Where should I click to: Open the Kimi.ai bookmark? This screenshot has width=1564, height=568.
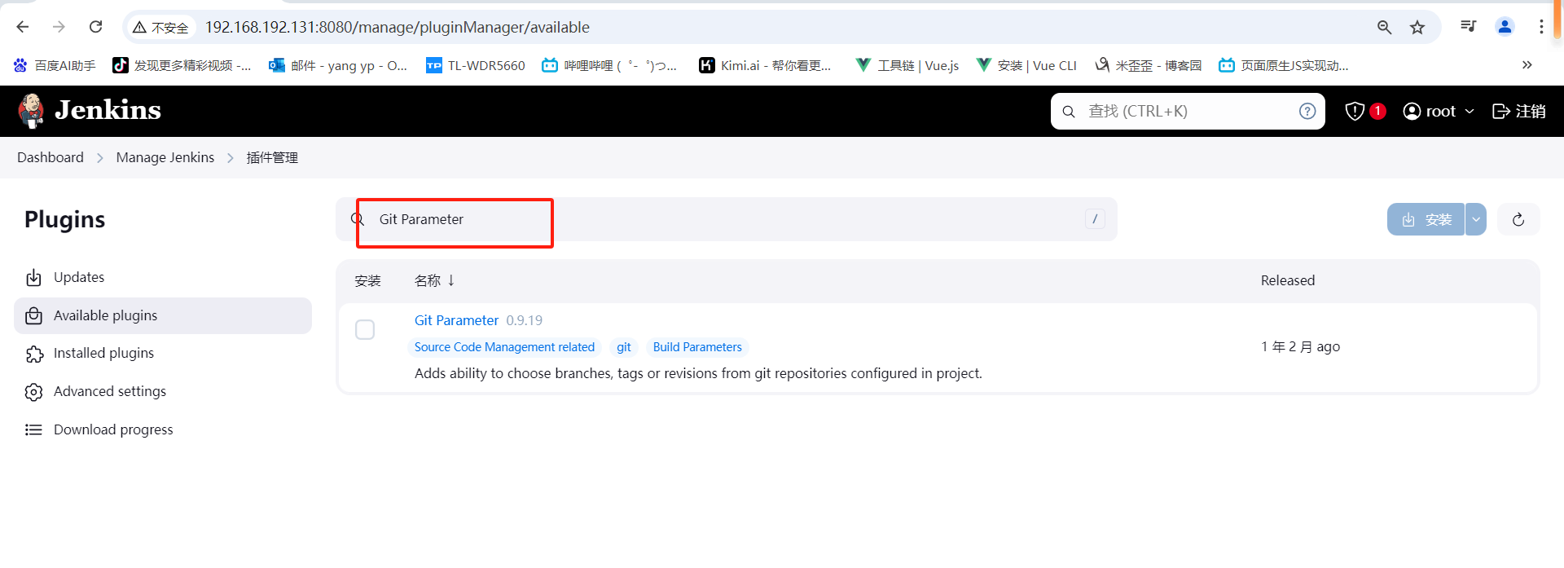[x=765, y=65]
